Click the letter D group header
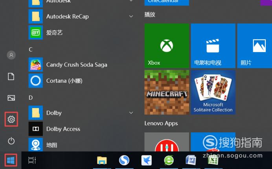The height and width of the screenshot is (169, 272). (x=31, y=98)
